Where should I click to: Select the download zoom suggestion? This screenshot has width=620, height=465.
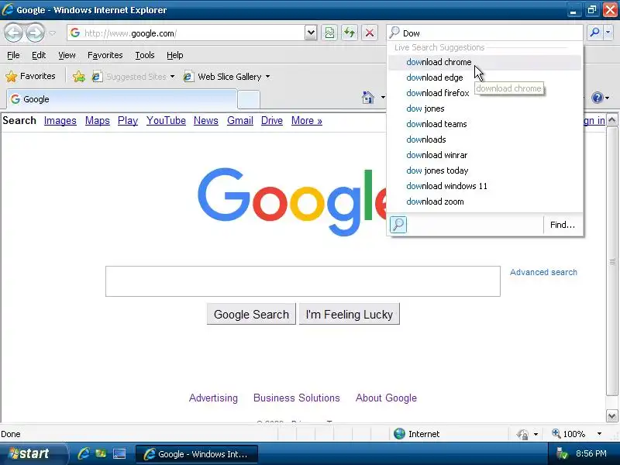[x=485, y=201]
